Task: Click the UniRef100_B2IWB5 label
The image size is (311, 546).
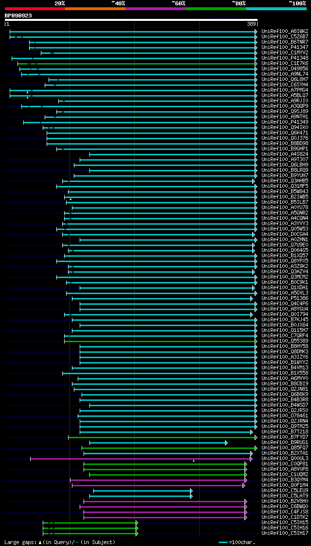Action: point(285,197)
